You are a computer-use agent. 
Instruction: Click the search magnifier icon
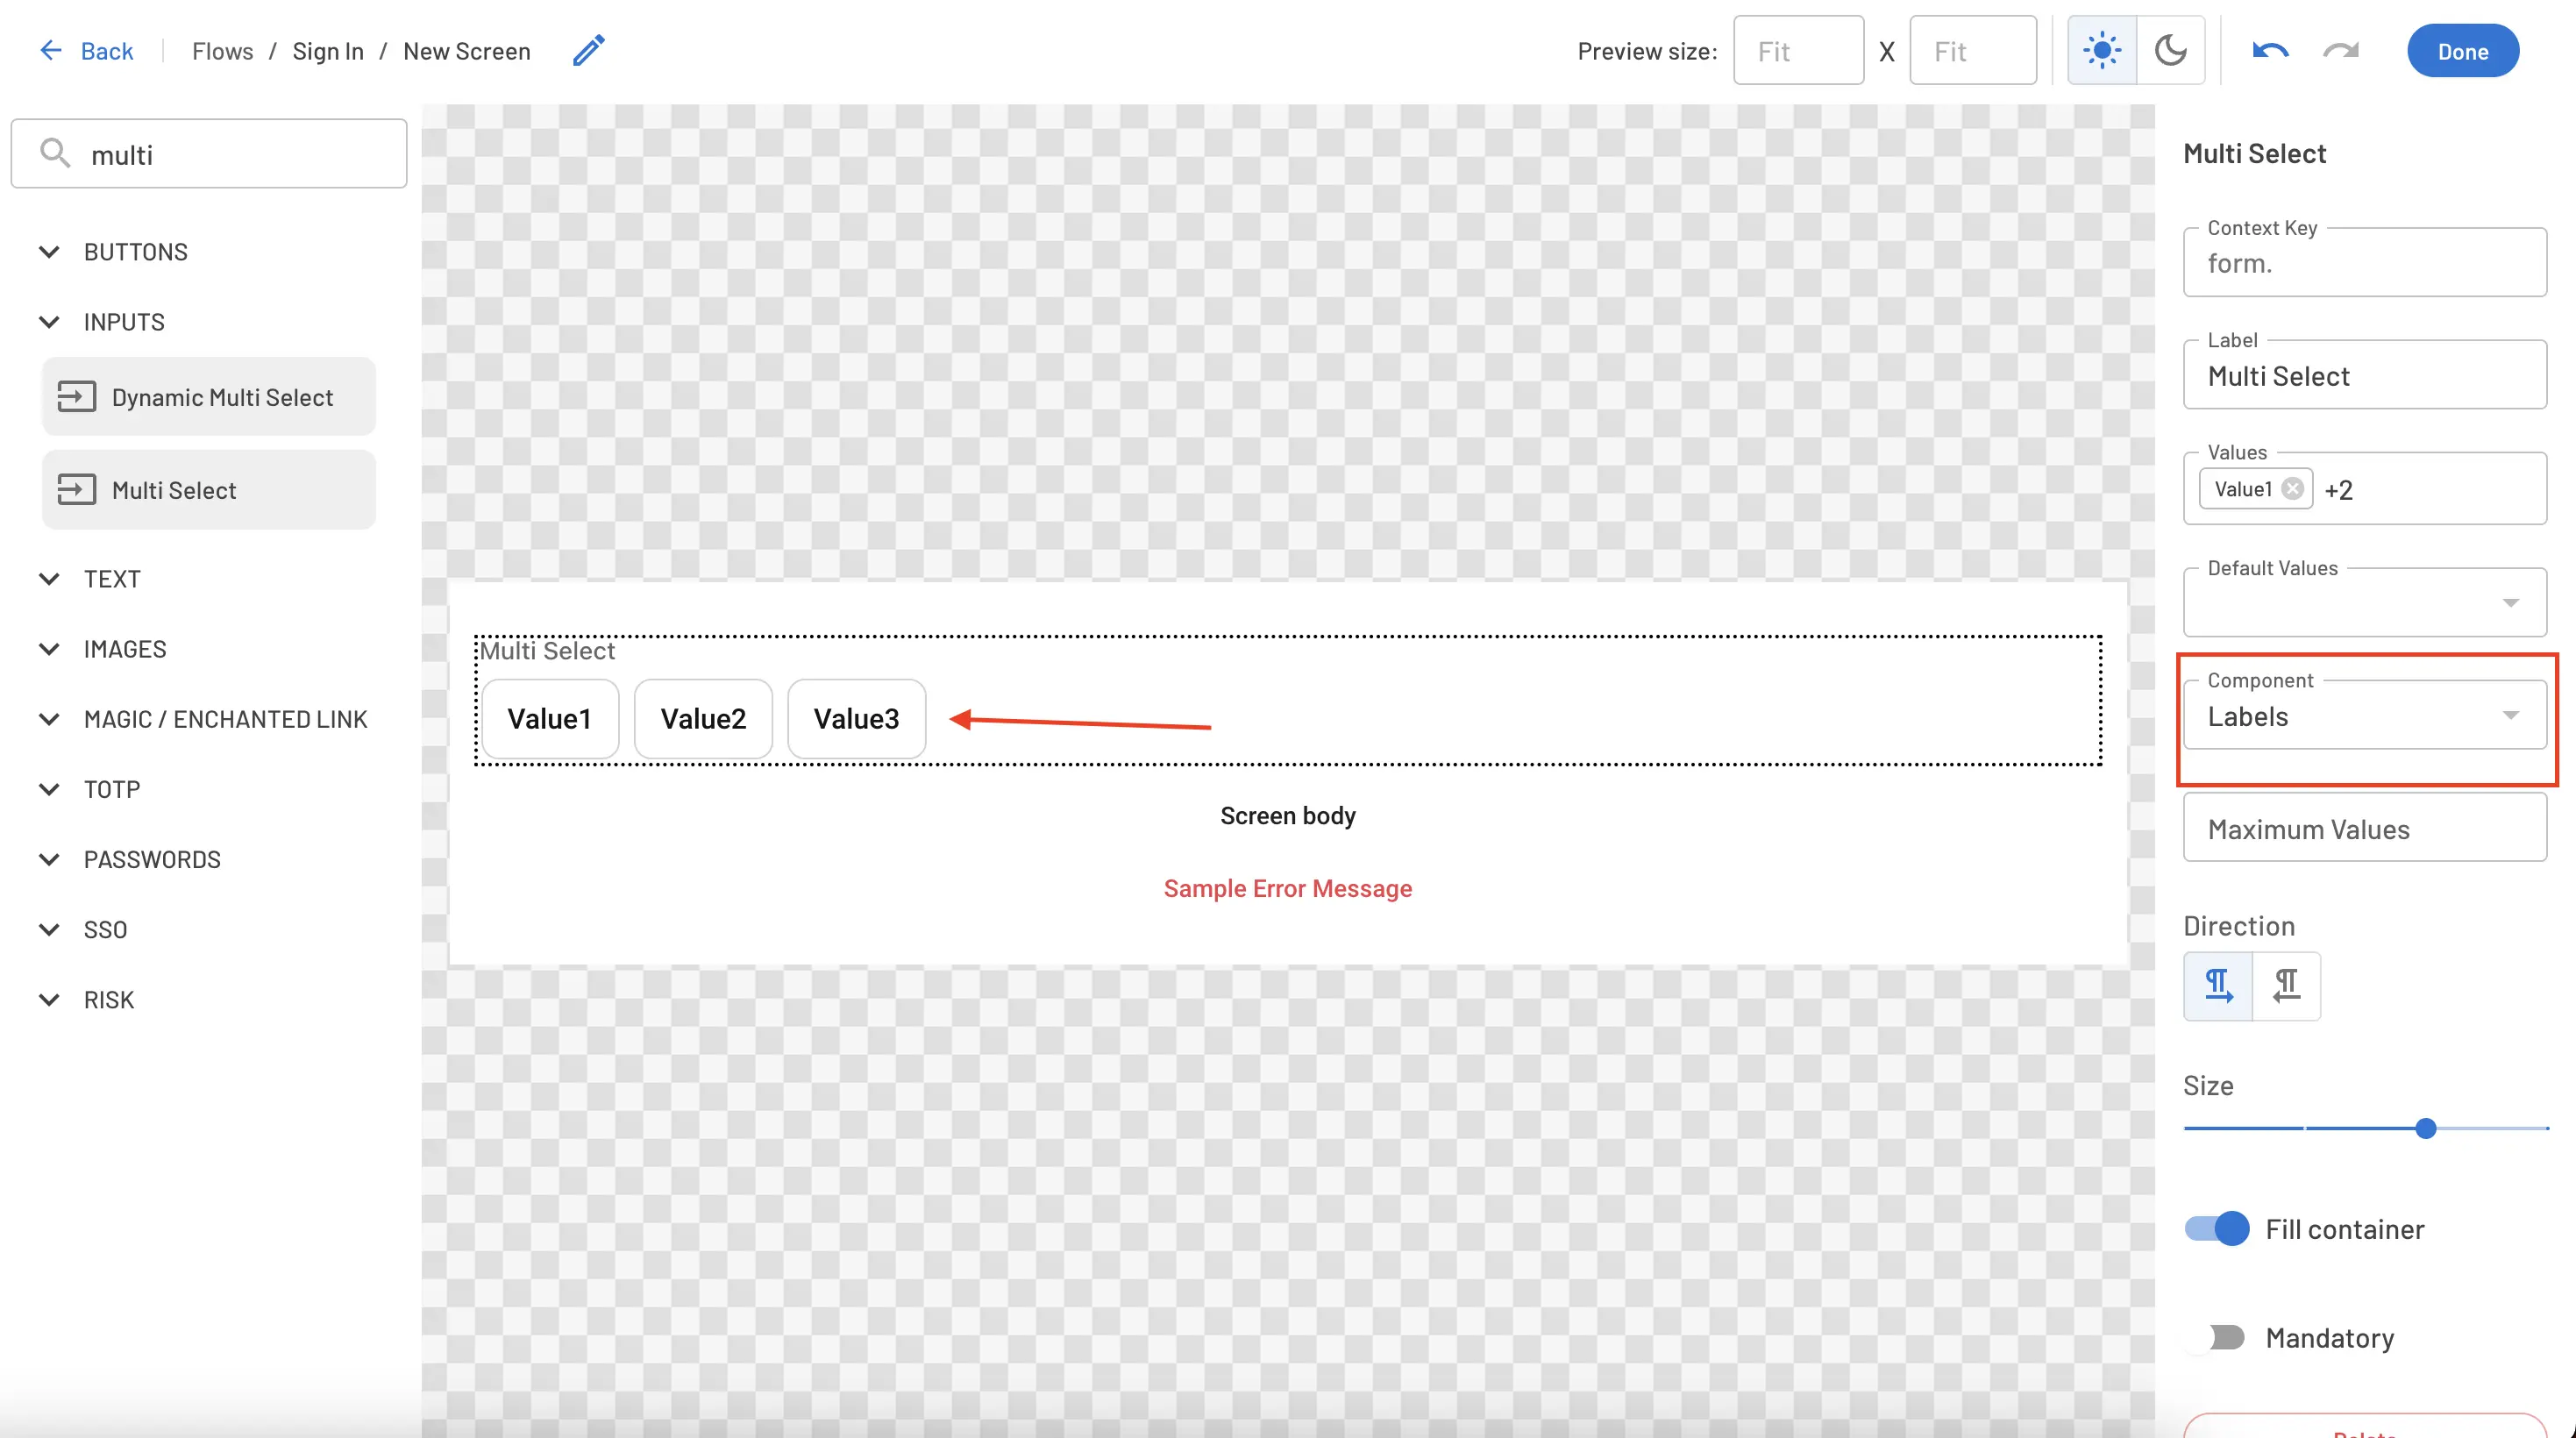tap(55, 153)
